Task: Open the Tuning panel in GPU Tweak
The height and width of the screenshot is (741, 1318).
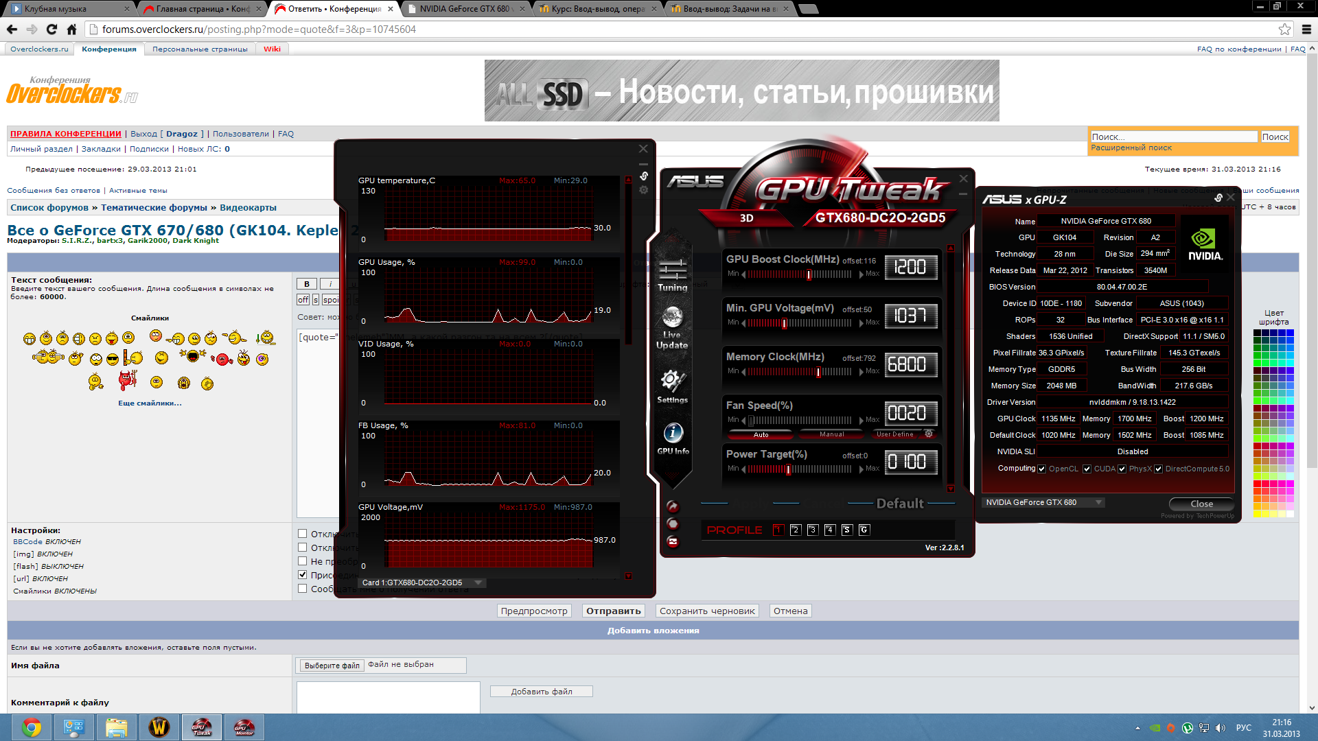Action: pos(672,273)
